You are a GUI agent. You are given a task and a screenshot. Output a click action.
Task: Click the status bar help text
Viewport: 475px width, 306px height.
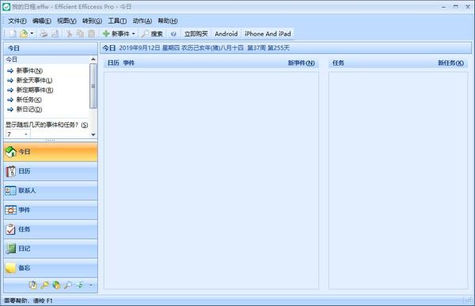click(x=28, y=300)
